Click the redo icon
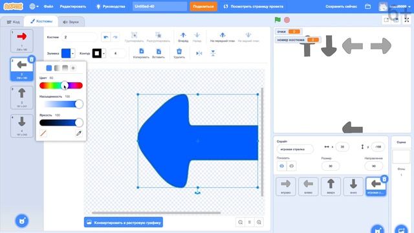Image resolution: width=414 pixels, height=233 pixels. [x=115, y=38]
